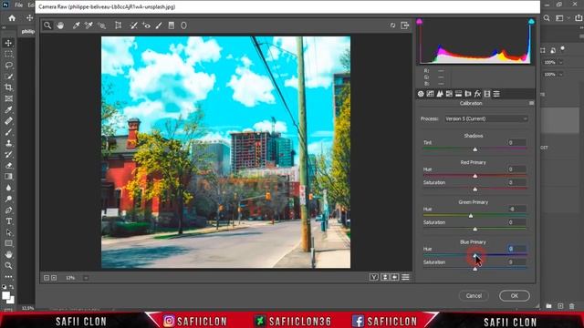Select the White Balance eyedropper tool
Viewport: 584px width, 328px height.
click(77, 26)
